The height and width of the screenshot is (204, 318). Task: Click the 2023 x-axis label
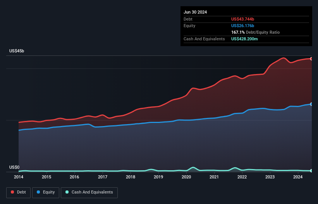pyautogui.click(x=270, y=177)
